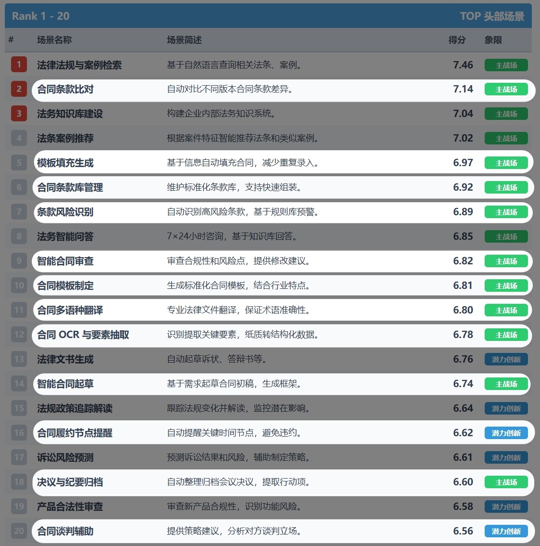Select scene name 智能合同审查
This screenshot has width=540, height=546.
(x=65, y=261)
